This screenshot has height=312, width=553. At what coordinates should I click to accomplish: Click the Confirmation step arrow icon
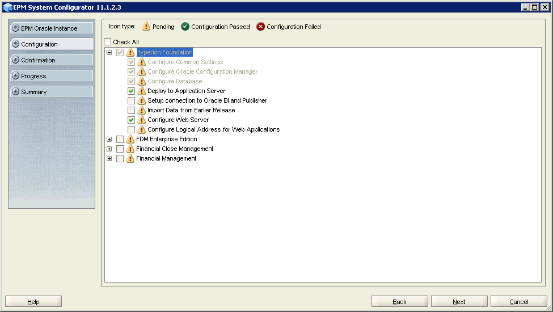click(x=15, y=60)
